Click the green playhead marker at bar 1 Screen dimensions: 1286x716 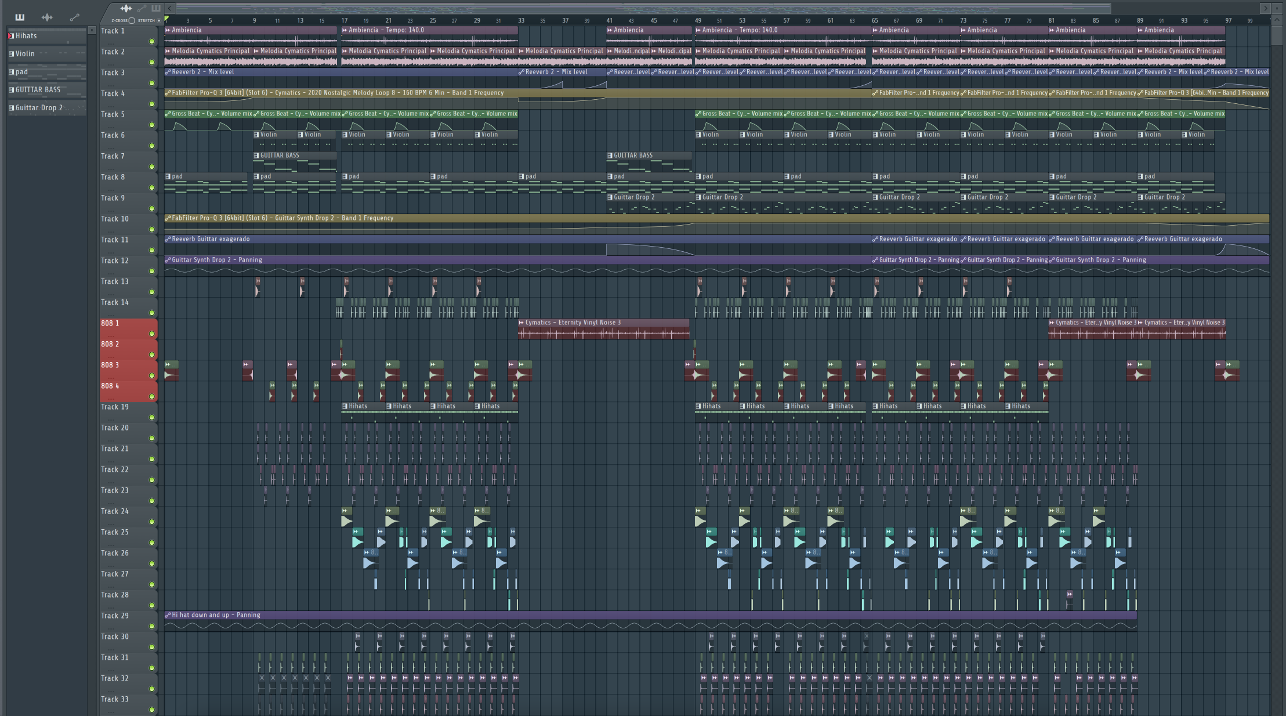pos(166,19)
